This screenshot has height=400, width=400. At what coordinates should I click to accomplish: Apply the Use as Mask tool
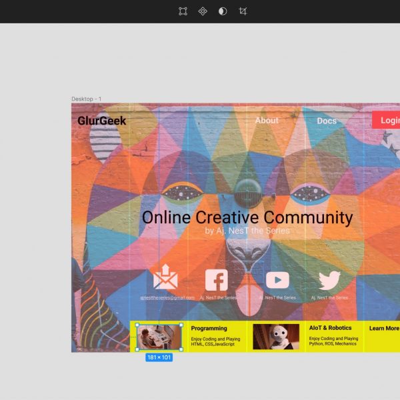(223, 11)
